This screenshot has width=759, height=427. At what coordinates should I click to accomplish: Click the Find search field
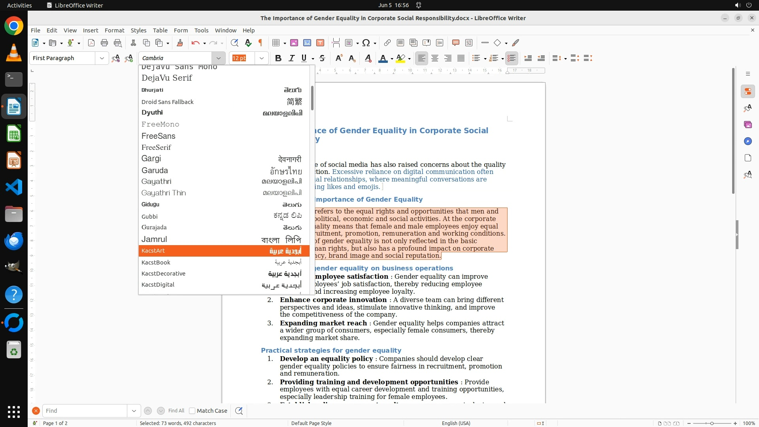85,411
